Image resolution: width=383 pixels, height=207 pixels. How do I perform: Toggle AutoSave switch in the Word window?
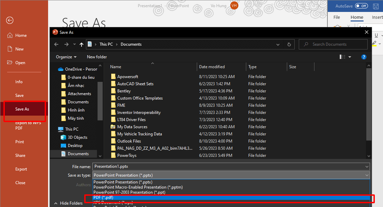point(362,6)
